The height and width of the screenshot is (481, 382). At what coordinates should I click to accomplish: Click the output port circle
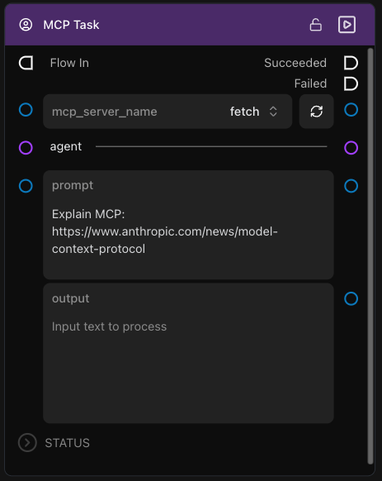tap(351, 299)
